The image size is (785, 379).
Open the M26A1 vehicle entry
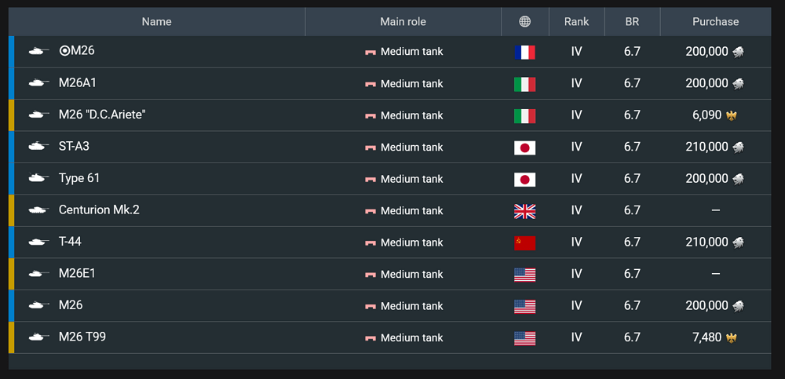tap(77, 83)
